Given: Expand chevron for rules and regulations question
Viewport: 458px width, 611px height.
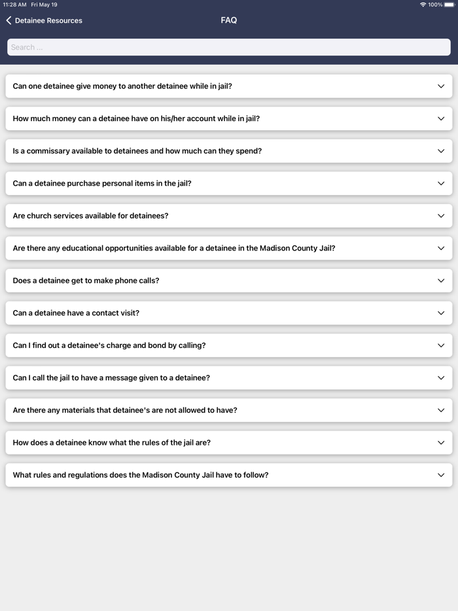Looking at the screenshot, I should point(441,475).
